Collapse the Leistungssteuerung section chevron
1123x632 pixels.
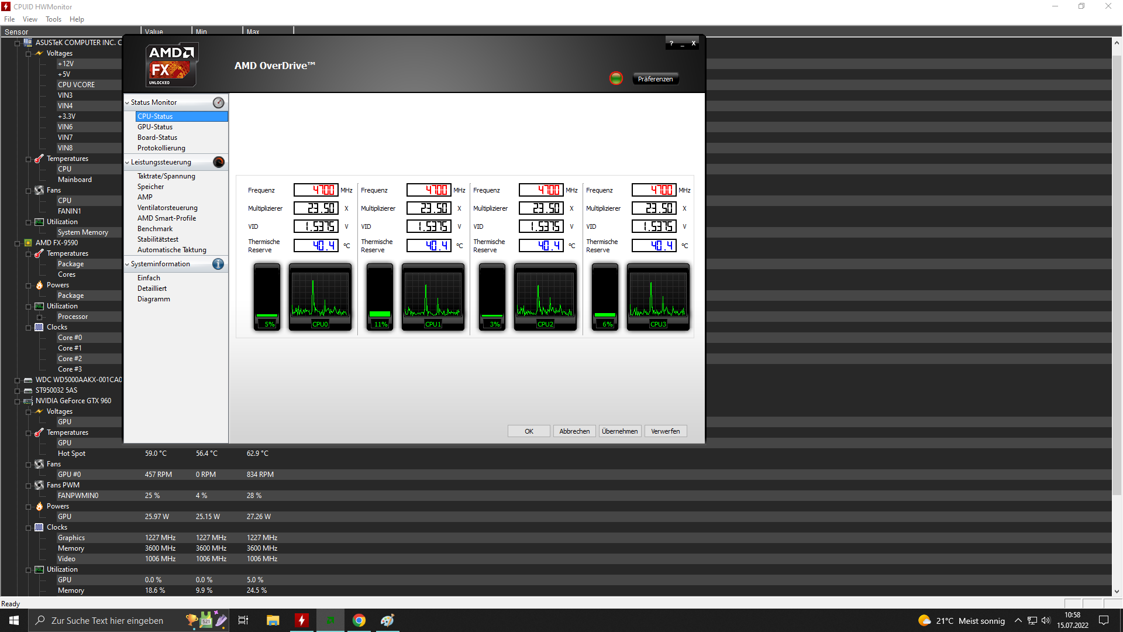pyautogui.click(x=127, y=162)
